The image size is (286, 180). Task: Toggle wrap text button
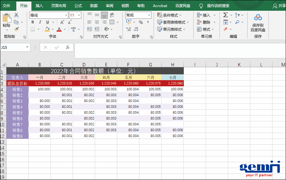[112, 15]
